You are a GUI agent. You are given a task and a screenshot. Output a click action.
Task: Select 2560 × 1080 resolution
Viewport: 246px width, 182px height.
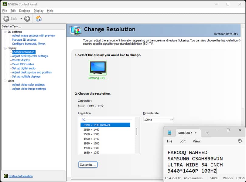[x=91, y=134]
